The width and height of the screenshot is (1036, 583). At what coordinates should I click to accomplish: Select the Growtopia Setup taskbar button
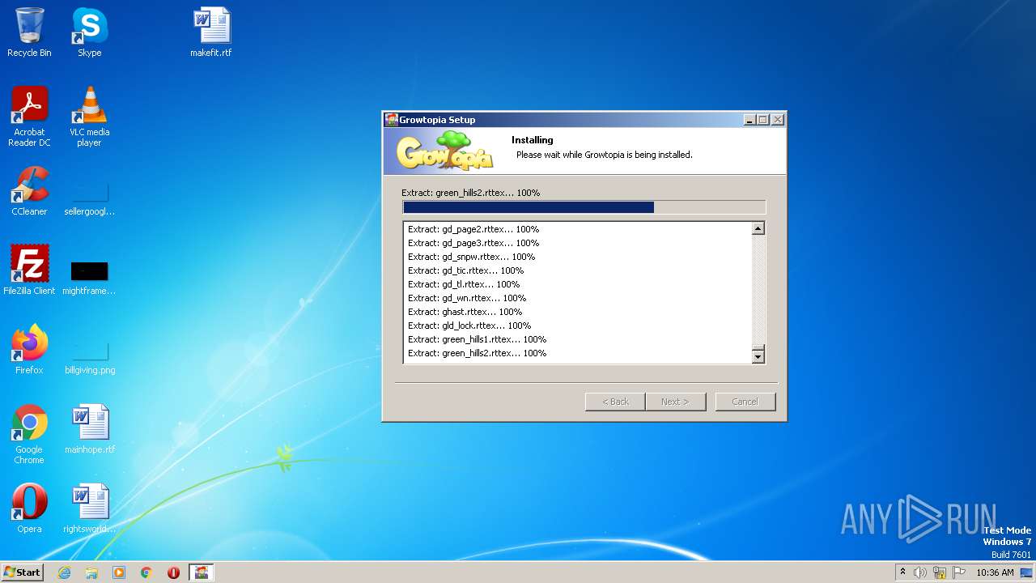click(202, 572)
